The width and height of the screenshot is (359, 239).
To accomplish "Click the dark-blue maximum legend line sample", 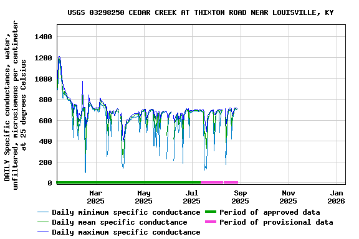I will pos(43,232).
